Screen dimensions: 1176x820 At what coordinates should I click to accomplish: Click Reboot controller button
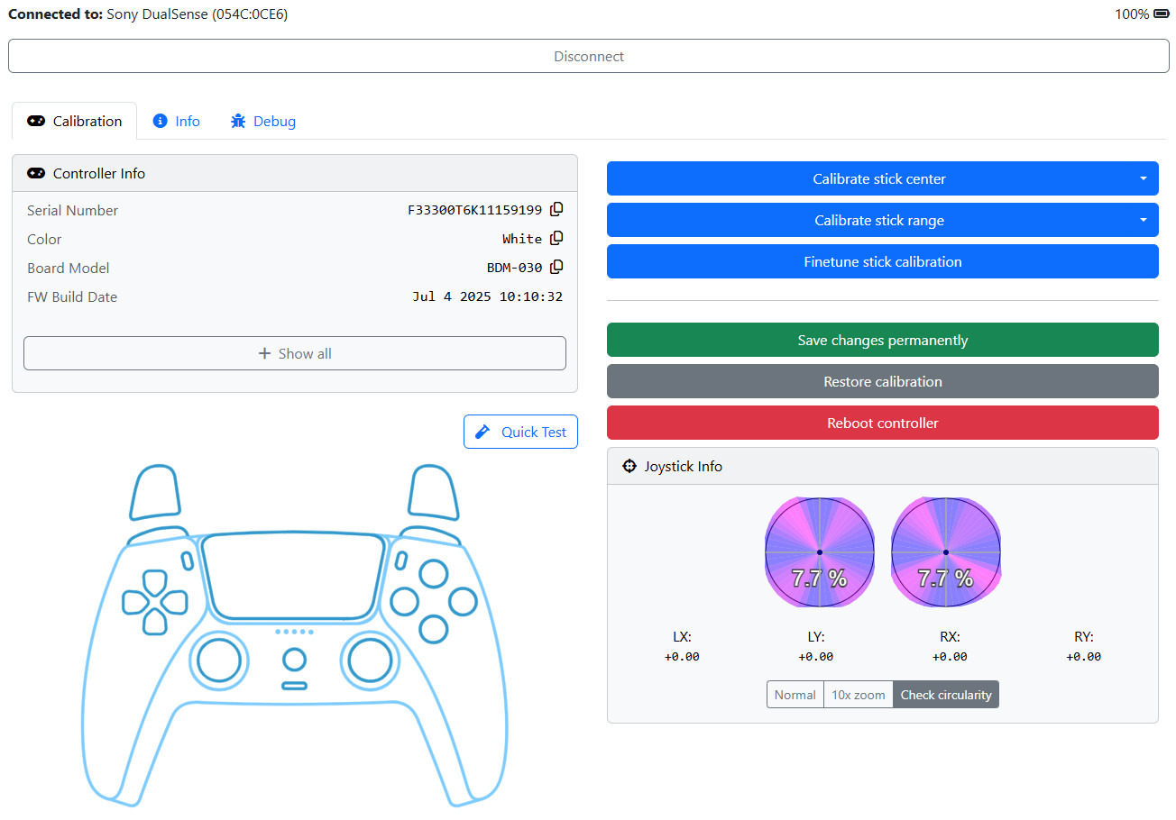coord(883,423)
